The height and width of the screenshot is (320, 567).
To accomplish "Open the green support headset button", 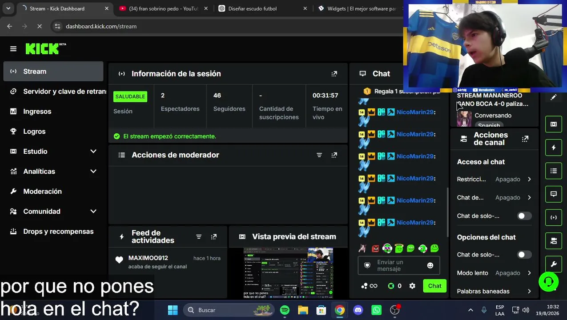I will (x=549, y=281).
